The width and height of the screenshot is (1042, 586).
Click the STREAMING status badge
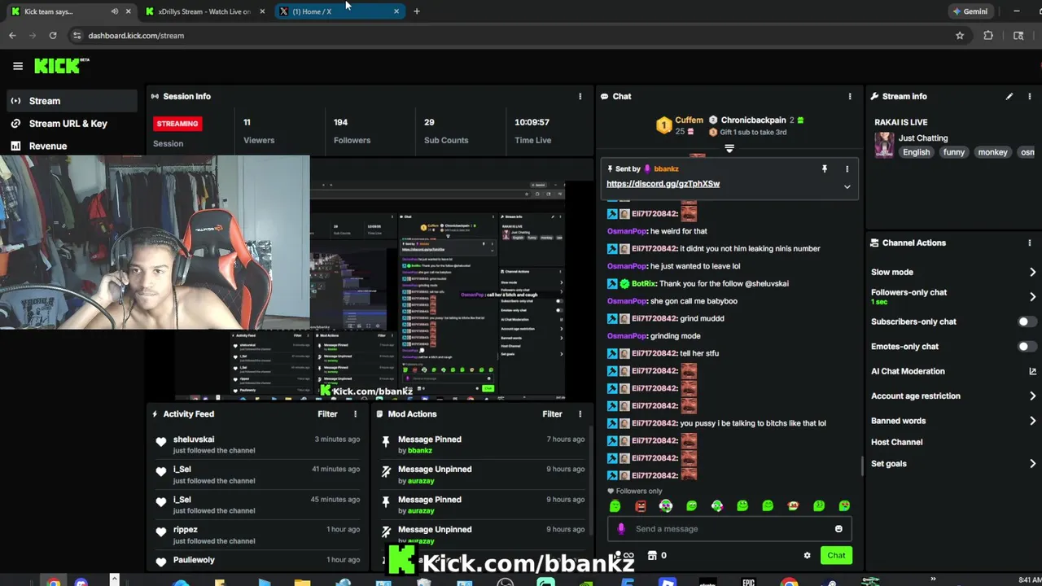pyautogui.click(x=177, y=124)
